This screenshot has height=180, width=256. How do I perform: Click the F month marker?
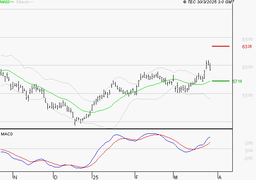(137, 178)
